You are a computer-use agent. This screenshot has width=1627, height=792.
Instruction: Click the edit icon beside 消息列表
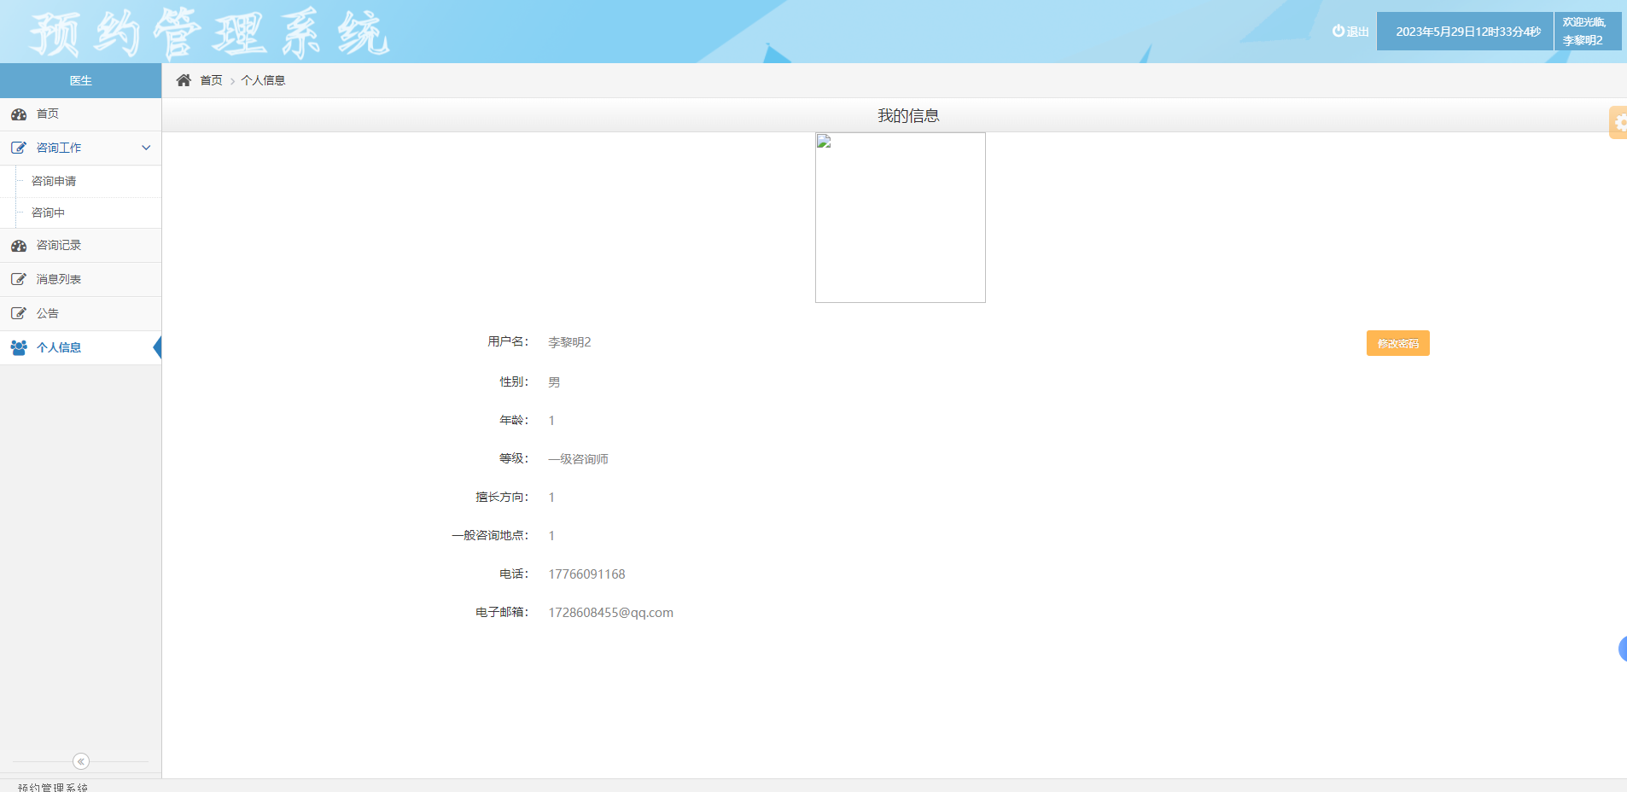[x=19, y=279]
